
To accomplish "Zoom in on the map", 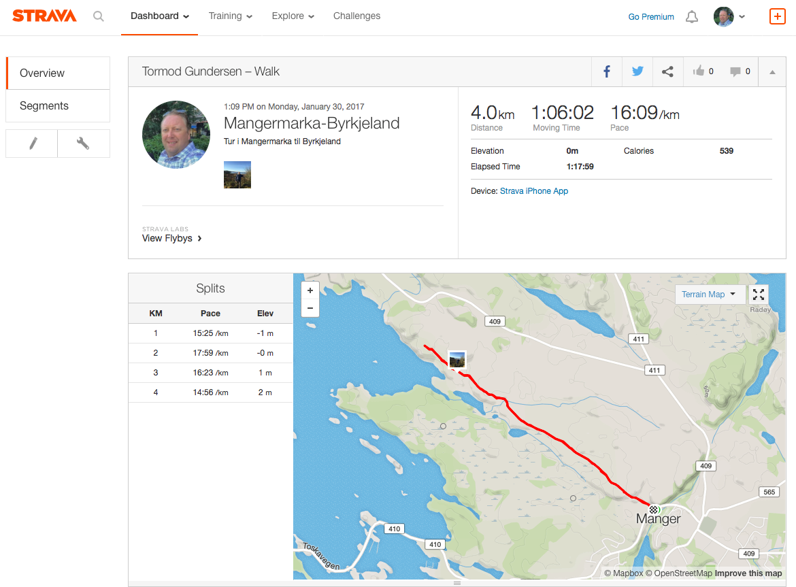I will (310, 290).
